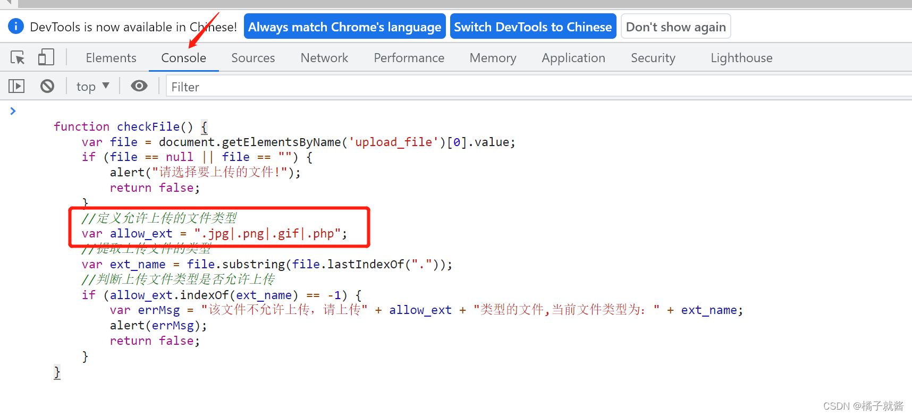Image resolution: width=912 pixels, height=416 pixels.
Task: Click the allow_ext definition line
Action: 214,233
